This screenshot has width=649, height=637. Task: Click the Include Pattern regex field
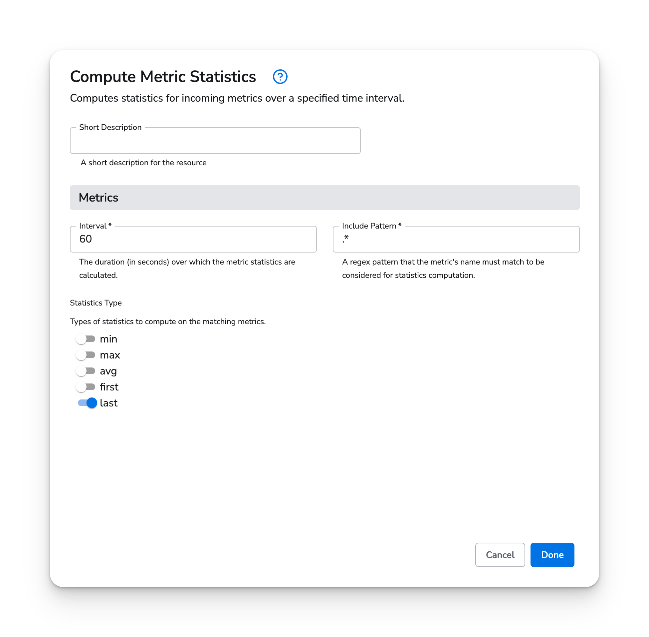click(x=456, y=239)
